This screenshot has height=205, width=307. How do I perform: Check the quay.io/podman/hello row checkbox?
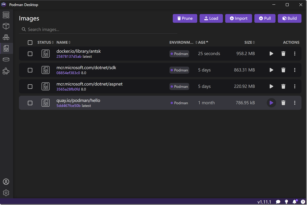30,103
